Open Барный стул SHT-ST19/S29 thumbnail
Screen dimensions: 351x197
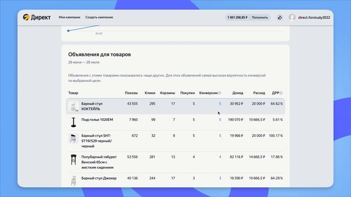point(73,138)
